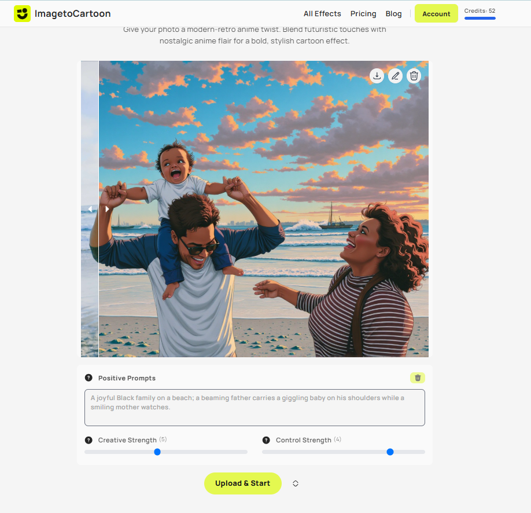Clear the positive prompt with trash button
The height and width of the screenshot is (513, 531).
point(418,378)
